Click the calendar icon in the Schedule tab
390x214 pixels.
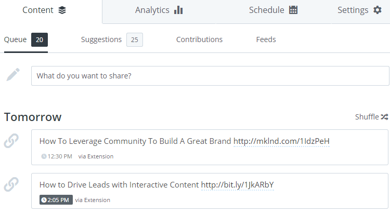coord(293,10)
